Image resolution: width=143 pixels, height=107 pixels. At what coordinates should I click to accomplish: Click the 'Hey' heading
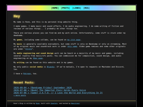coord(17,16)
